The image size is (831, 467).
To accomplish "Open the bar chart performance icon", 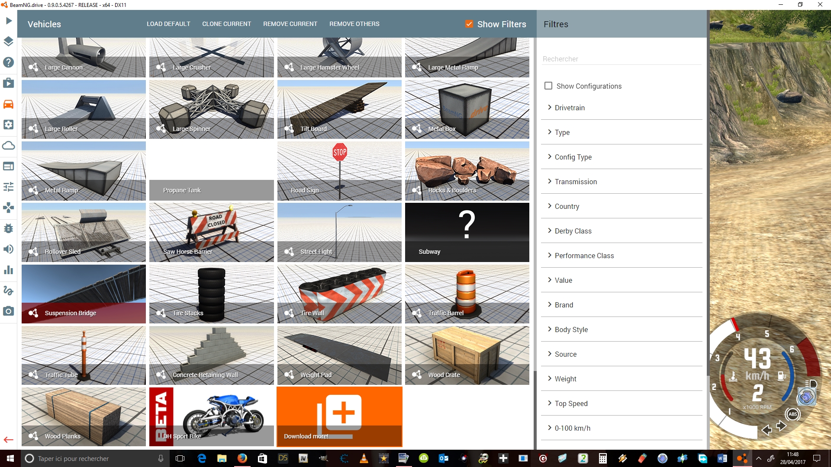I will [9, 270].
